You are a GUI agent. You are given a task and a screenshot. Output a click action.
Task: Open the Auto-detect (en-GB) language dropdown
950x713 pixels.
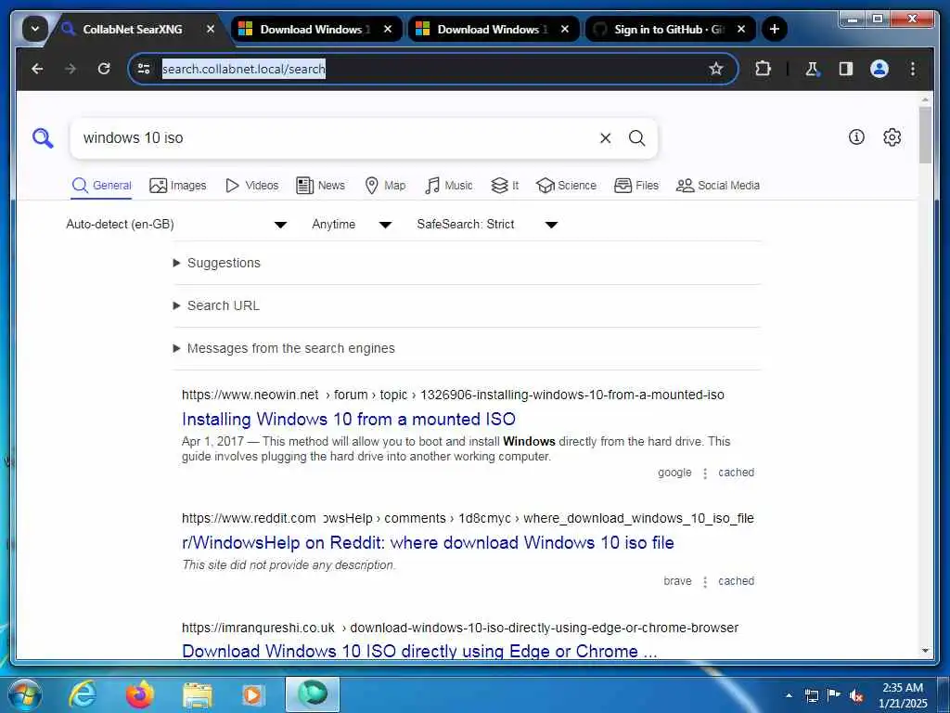pos(175,225)
